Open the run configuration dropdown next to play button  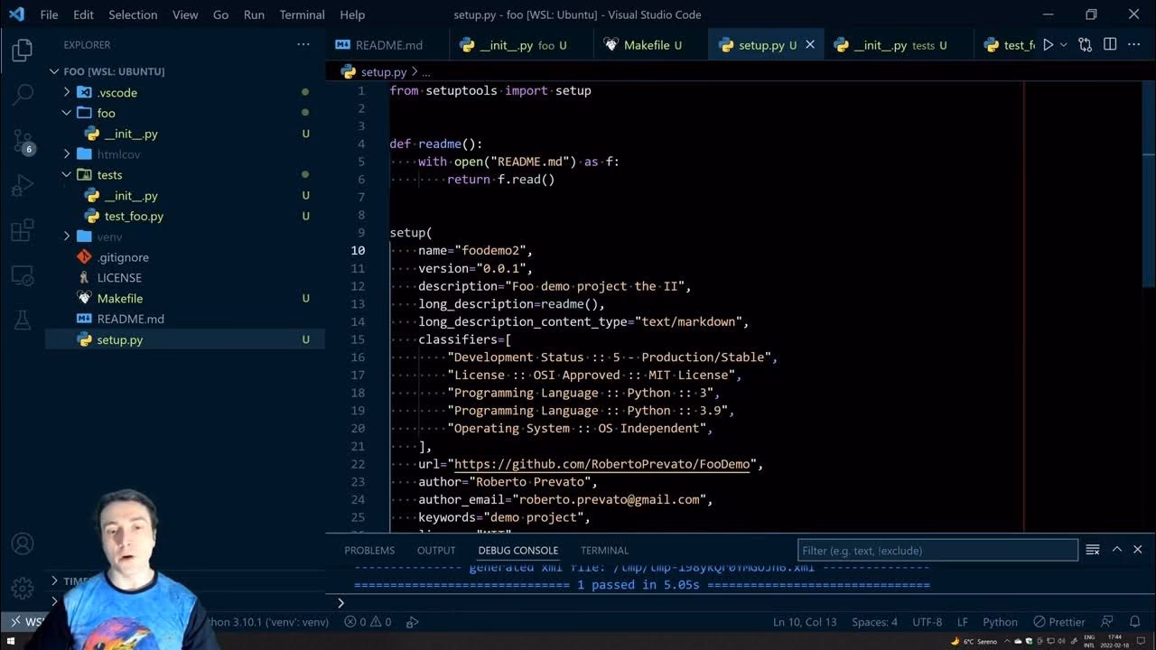(1061, 43)
